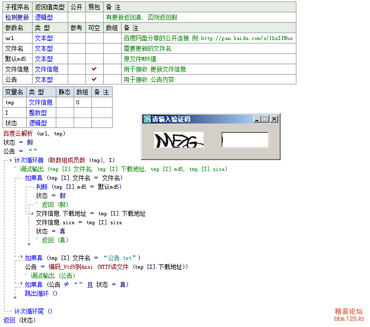
Task: Click the commented 调试输出 (tmp [I].文件名 line
Action: 121,169
